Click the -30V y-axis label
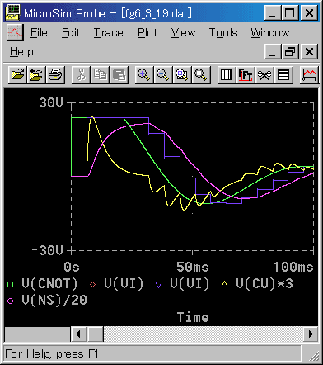This screenshot has height=365, width=323. click(47, 250)
